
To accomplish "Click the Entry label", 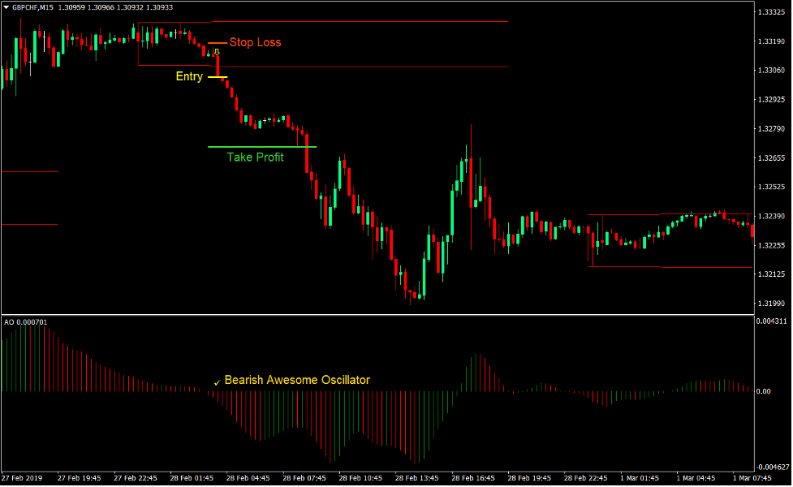I will tap(187, 76).
